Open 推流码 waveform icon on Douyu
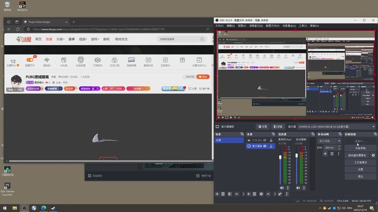 pyautogui.click(x=47, y=62)
